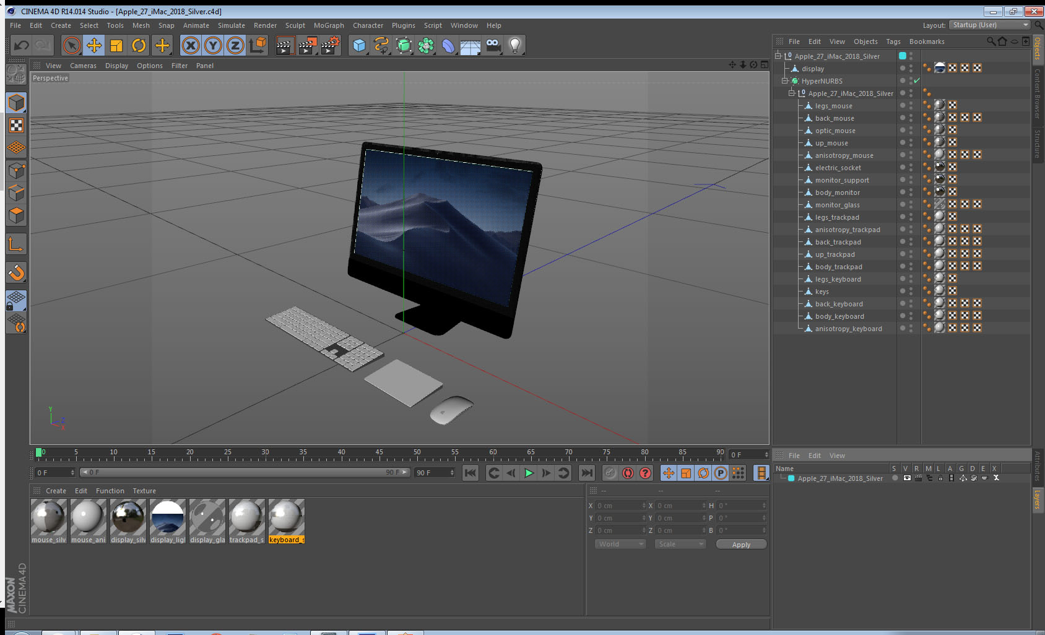Open the Layout dropdown Startup (User)

point(990,25)
